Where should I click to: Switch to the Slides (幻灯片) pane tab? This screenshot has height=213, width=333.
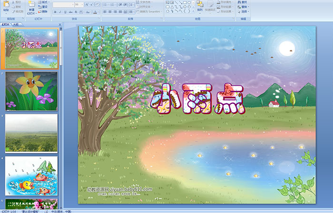point(6,25)
